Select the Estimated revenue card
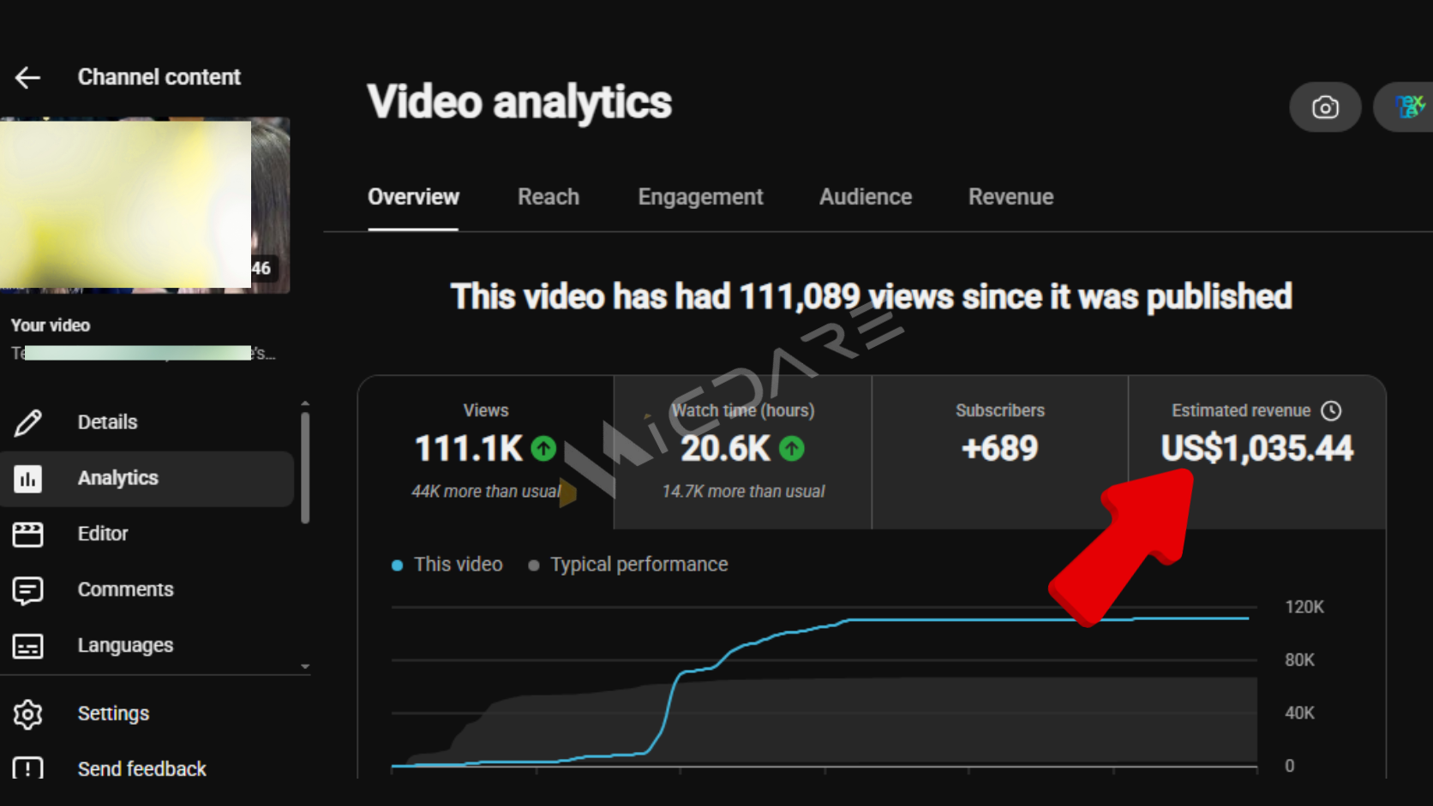The width and height of the screenshot is (1433, 806). [1257, 452]
